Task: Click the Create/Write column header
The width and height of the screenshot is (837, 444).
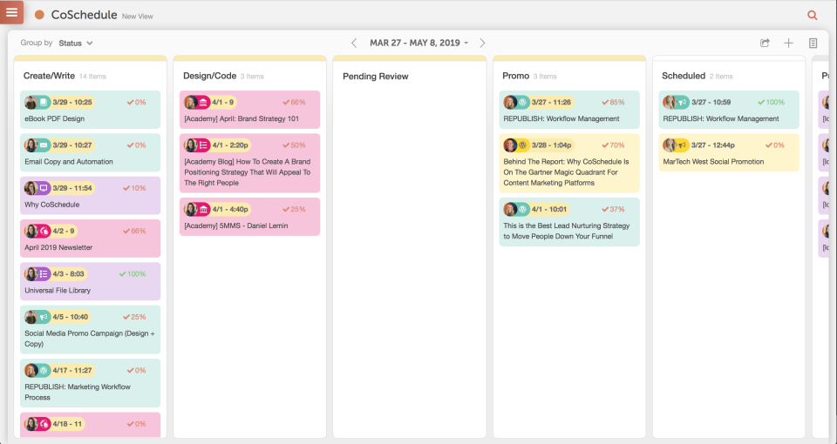Action: (x=49, y=77)
